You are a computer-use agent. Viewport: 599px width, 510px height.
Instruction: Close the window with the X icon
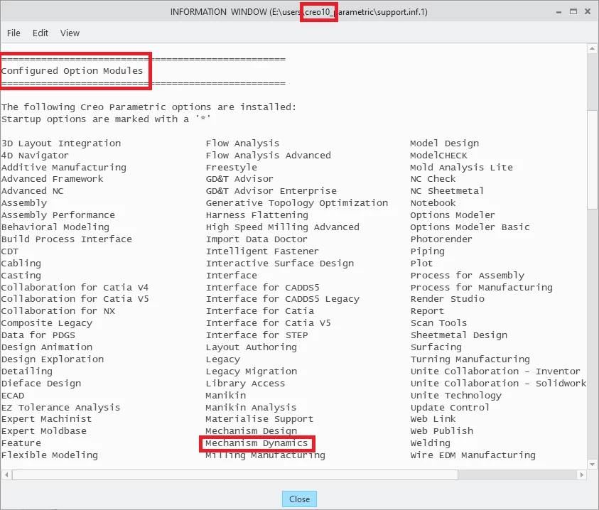pyautogui.click(x=588, y=12)
